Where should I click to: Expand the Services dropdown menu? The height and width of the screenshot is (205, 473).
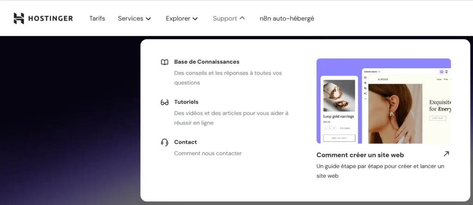pyautogui.click(x=134, y=18)
